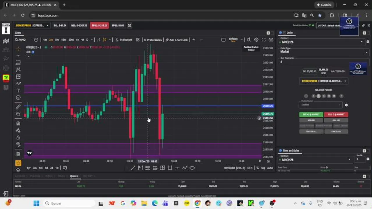The width and height of the screenshot is (372, 209).
Task: Open the Orders tab in bottom panel
Action: (x=49, y=176)
